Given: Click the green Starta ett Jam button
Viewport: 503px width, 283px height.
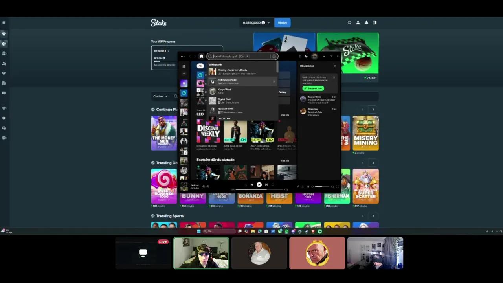Looking at the screenshot, I should [313, 88].
